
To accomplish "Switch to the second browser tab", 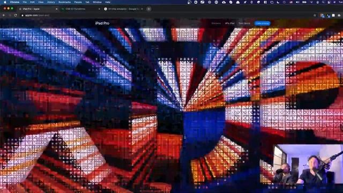I will tap(80, 9).
